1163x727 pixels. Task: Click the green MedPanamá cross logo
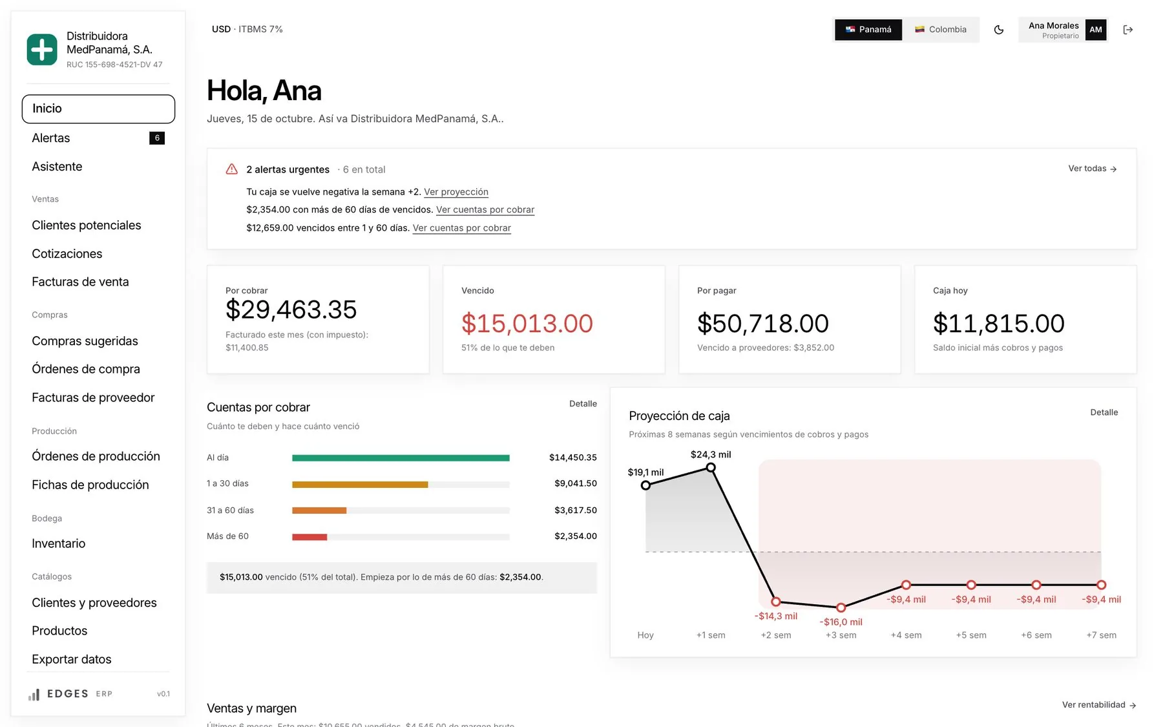(x=42, y=50)
